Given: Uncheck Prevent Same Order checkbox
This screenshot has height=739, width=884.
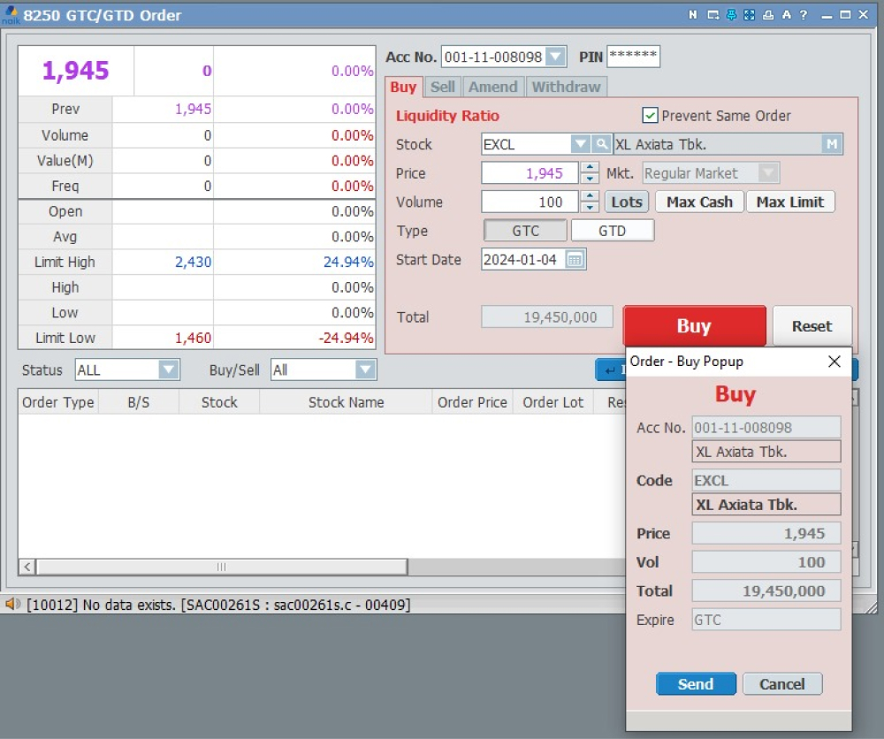Looking at the screenshot, I should (x=650, y=116).
